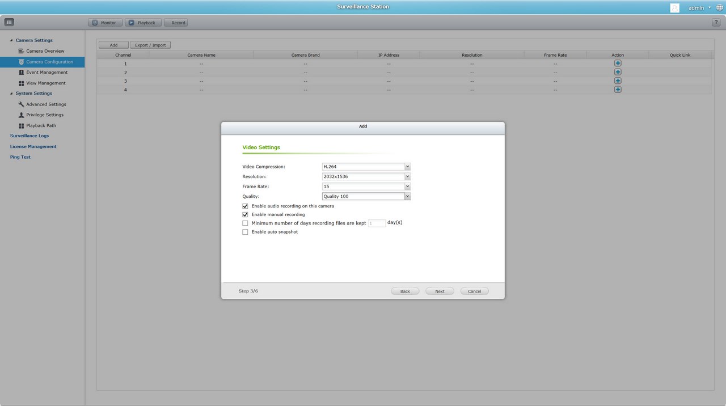Click the IP Address column header
The width and height of the screenshot is (726, 406).
click(389, 55)
